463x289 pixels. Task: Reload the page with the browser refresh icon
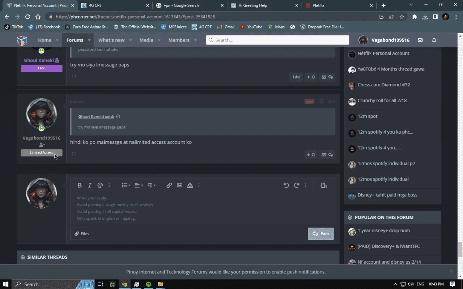27,17
